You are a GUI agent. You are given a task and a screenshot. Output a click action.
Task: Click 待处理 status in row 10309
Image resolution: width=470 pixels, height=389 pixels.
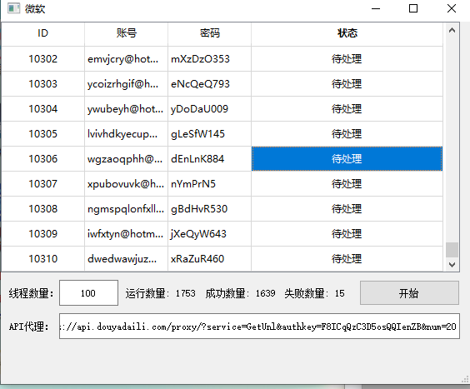pos(347,234)
